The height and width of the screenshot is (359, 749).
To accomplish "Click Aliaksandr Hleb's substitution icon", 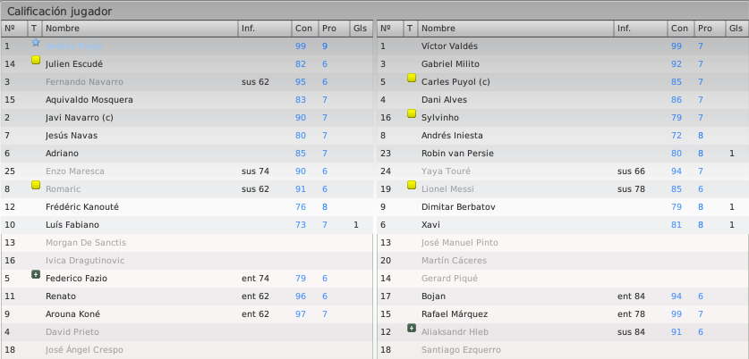I will point(412,328).
